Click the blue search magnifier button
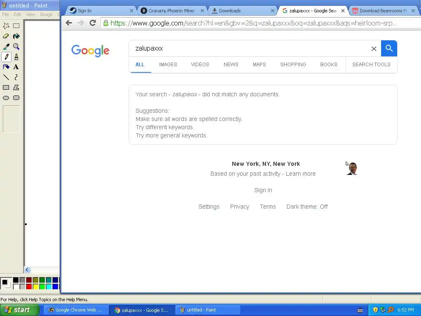 389,49
